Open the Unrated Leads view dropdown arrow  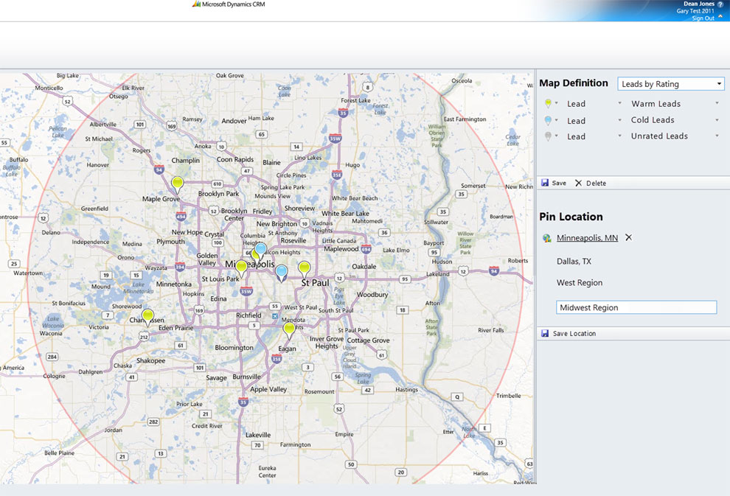[717, 136]
